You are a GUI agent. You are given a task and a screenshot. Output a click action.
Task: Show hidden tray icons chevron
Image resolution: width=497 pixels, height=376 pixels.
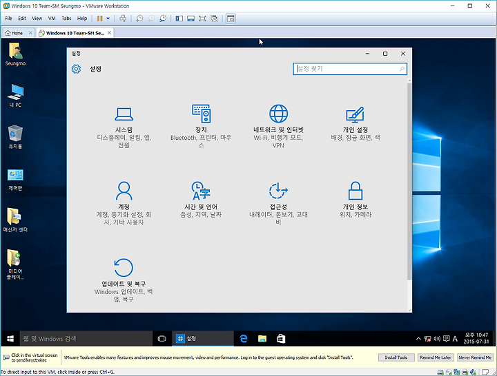tap(418, 339)
